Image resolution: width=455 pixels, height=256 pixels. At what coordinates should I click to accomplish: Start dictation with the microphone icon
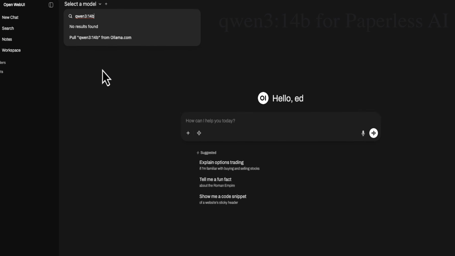pyautogui.click(x=363, y=133)
